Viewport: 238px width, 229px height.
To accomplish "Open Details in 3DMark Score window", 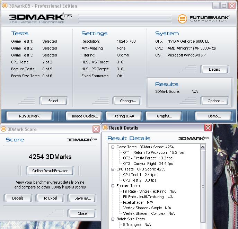I will click(18, 198).
